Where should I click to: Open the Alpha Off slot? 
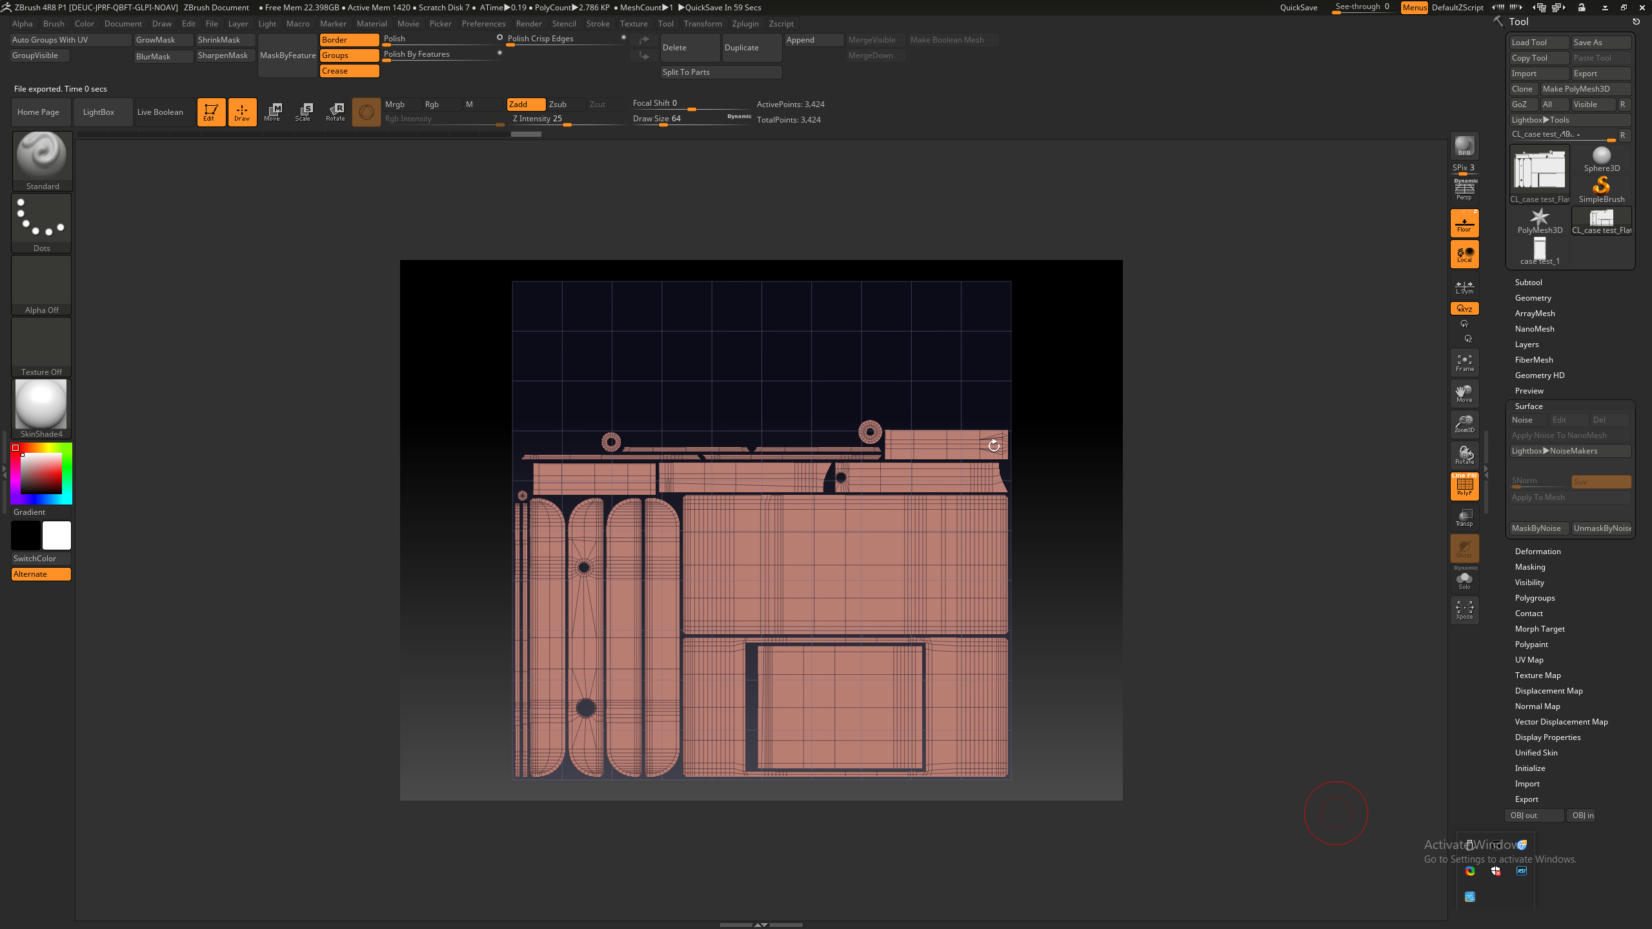click(x=42, y=285)
